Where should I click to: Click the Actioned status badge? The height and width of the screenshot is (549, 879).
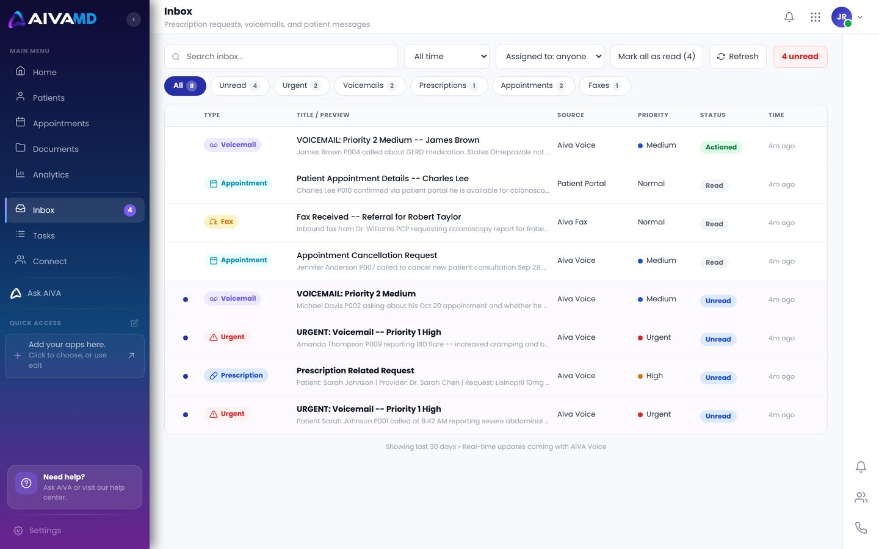(x=721, y=147)
